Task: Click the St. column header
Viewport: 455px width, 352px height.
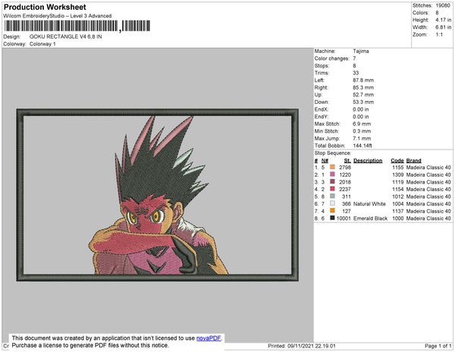Action: click(347, 161)
